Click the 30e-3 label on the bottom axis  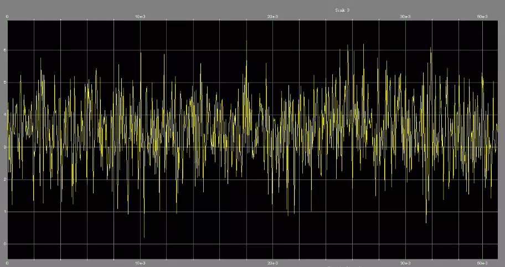(x=405, y=263)
